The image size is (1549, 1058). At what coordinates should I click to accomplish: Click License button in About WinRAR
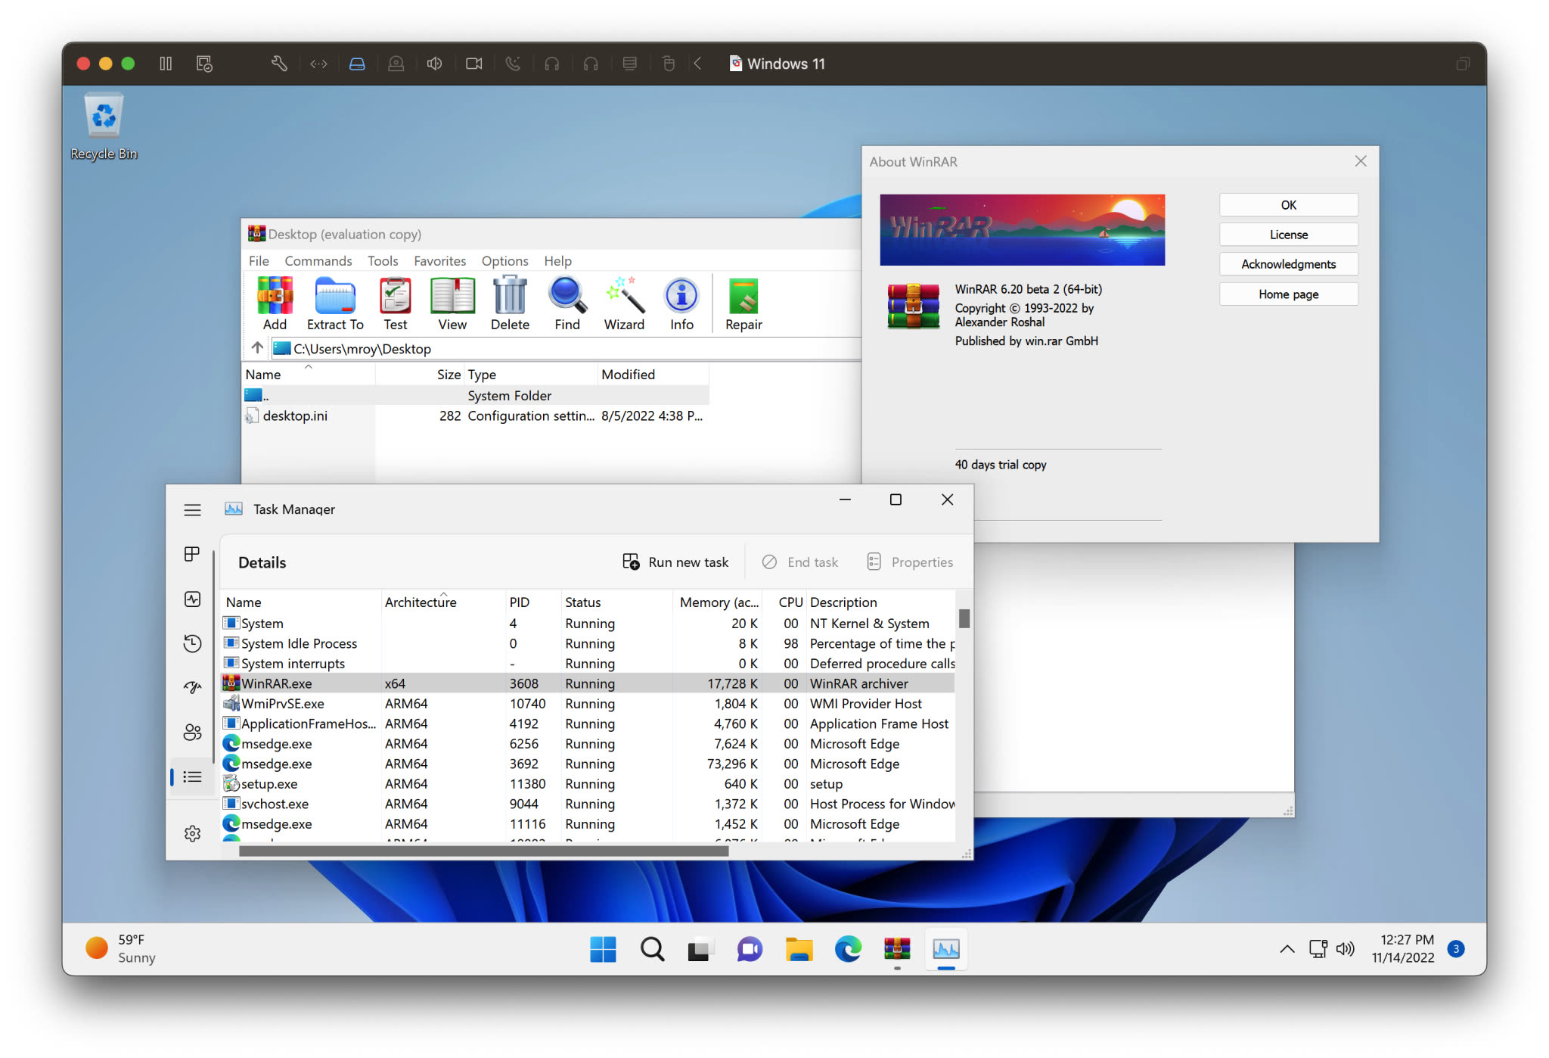(x=1288, y=235)
